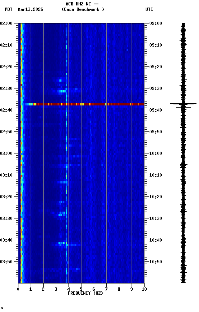
Task: Click the '09:20' UTC time label
Action: click(x=156, y=67)
